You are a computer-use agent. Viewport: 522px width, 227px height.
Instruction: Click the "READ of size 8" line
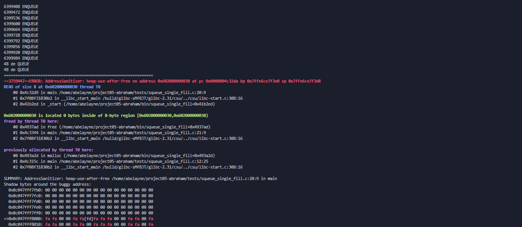point(52,87)
